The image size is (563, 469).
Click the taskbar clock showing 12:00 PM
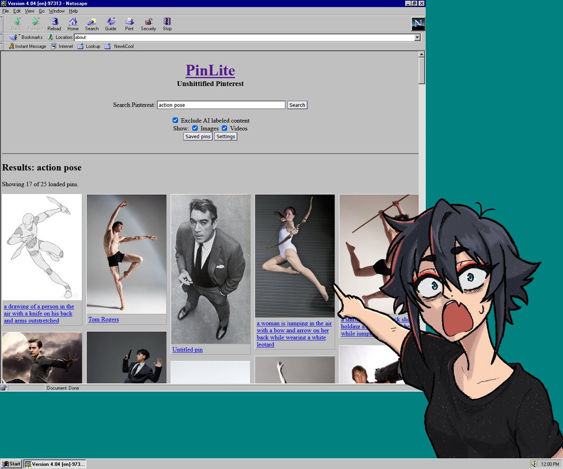pyautogui.click(x=550, y=464)
